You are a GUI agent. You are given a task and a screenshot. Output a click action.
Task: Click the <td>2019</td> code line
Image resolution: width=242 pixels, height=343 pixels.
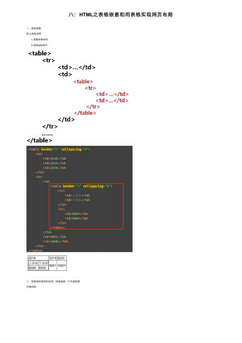tap(55, 163)
